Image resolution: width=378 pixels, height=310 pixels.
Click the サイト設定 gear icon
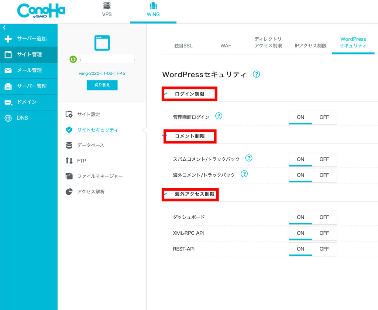pos(69,114)
